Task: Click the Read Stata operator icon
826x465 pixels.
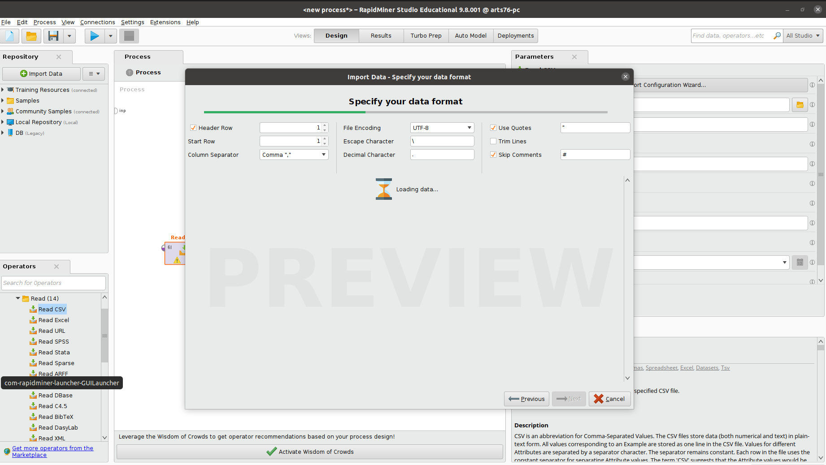Action: click(33, 352)
